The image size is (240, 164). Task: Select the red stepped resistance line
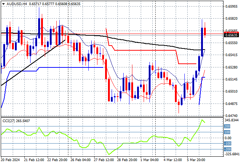pyautogui.click(x=145, y=50)
